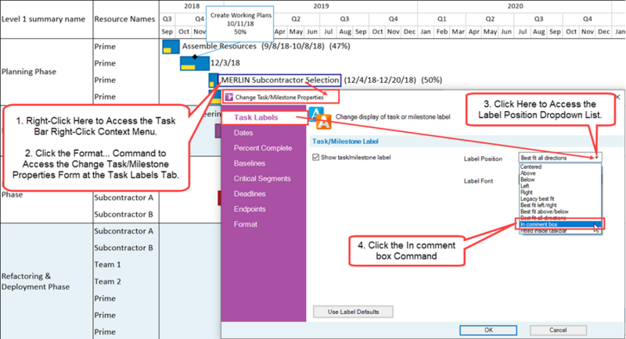Click the Team 2 resource row

tap(107, 282)
